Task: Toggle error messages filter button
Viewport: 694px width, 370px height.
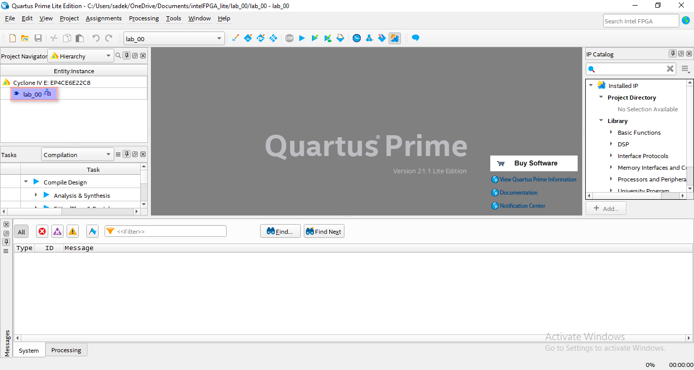Action: click(42, 232)
